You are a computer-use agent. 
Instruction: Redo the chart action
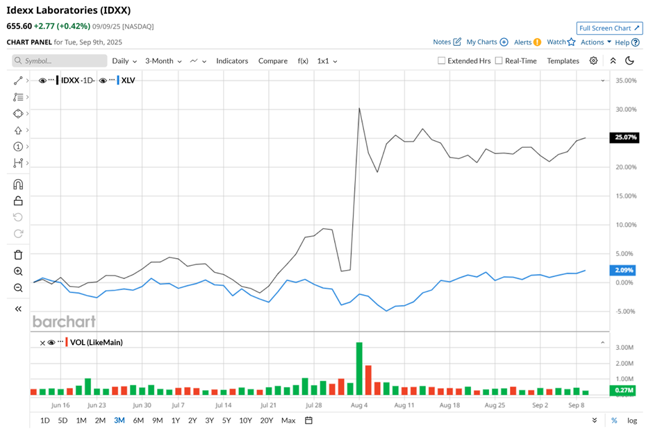click(x=18, y=234)
